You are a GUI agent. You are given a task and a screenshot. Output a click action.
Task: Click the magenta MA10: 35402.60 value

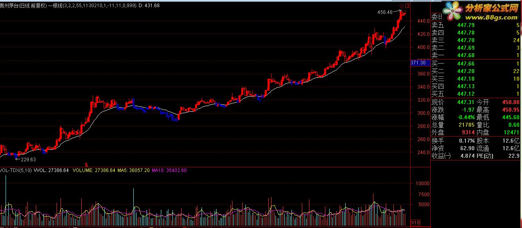169,170
